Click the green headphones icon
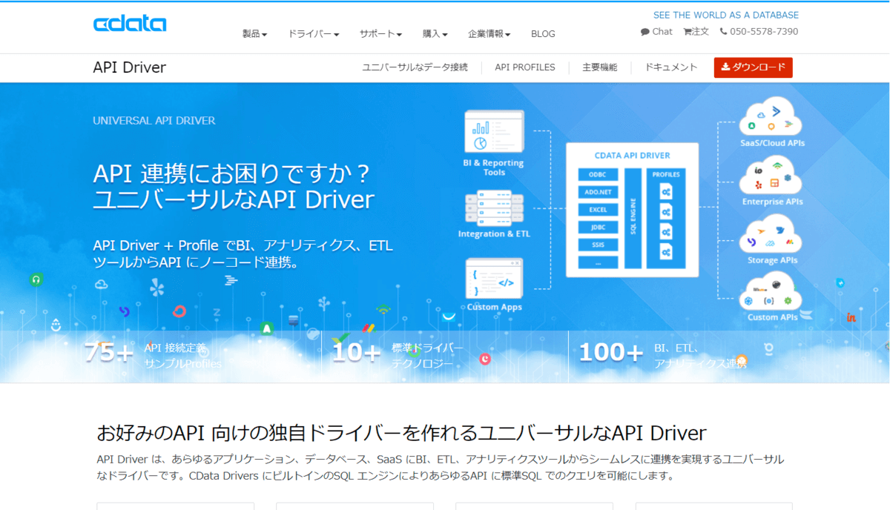The height and width of the screenshot is (510, 890). [x=36, y=279]
